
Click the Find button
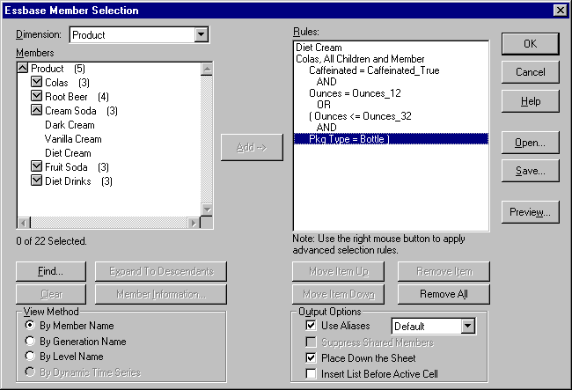point(51,271)
